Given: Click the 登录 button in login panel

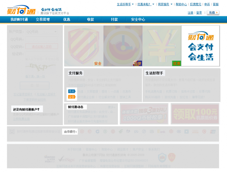Looking at the screenshot, I should point(34,85).
